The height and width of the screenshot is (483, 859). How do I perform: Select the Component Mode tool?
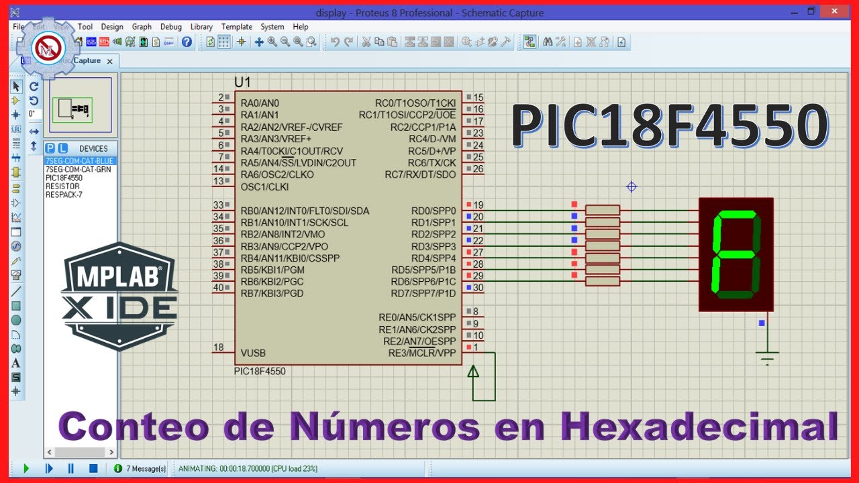point(16,100)
